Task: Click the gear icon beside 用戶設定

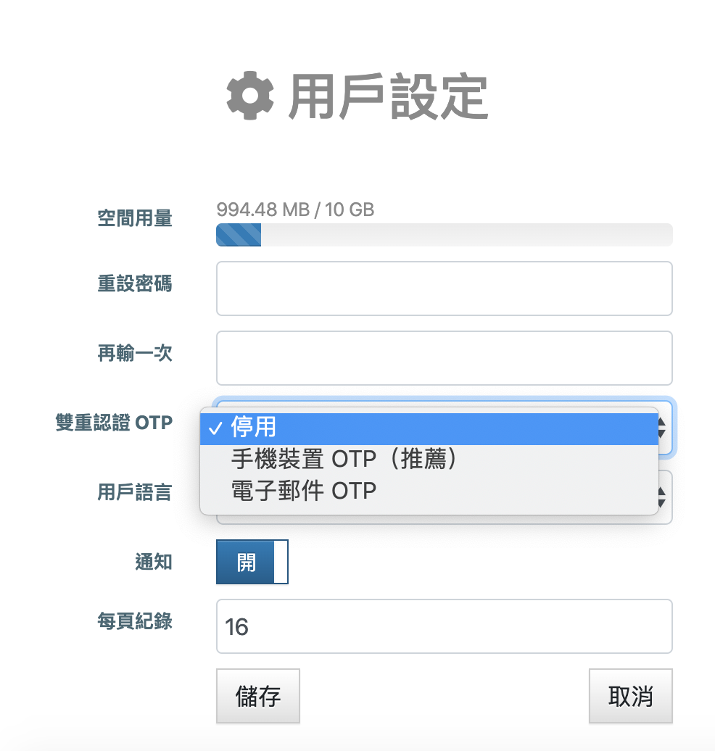Action: point(250,96)
